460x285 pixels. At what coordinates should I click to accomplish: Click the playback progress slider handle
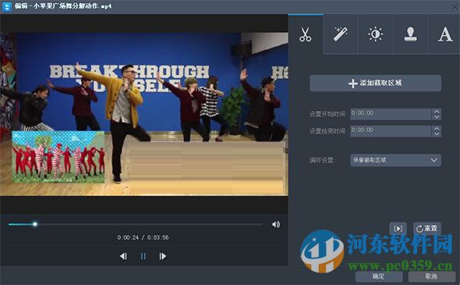pyautogui.click(x=35, y=224)
